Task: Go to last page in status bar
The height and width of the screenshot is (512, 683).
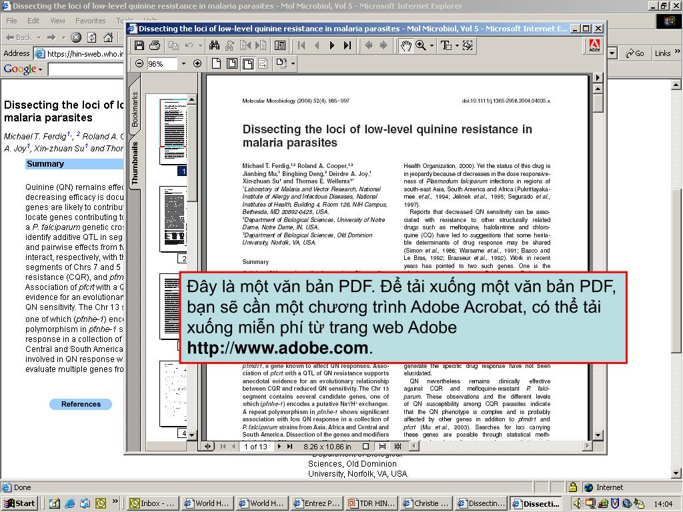Action: (289, 446)
